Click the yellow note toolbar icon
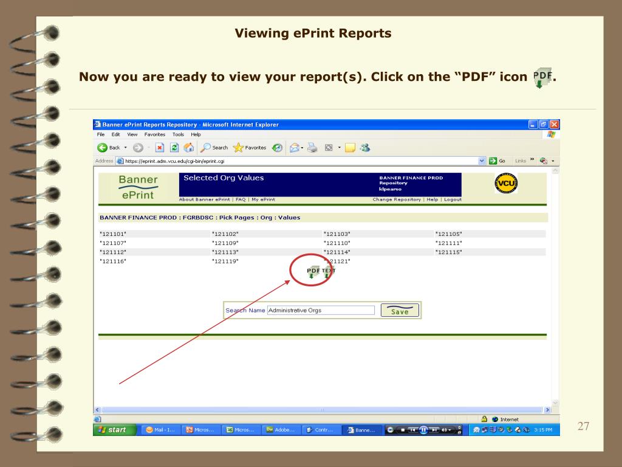This screenshot has height=467, width=622. pyautogui.click(x=350, y=148)
